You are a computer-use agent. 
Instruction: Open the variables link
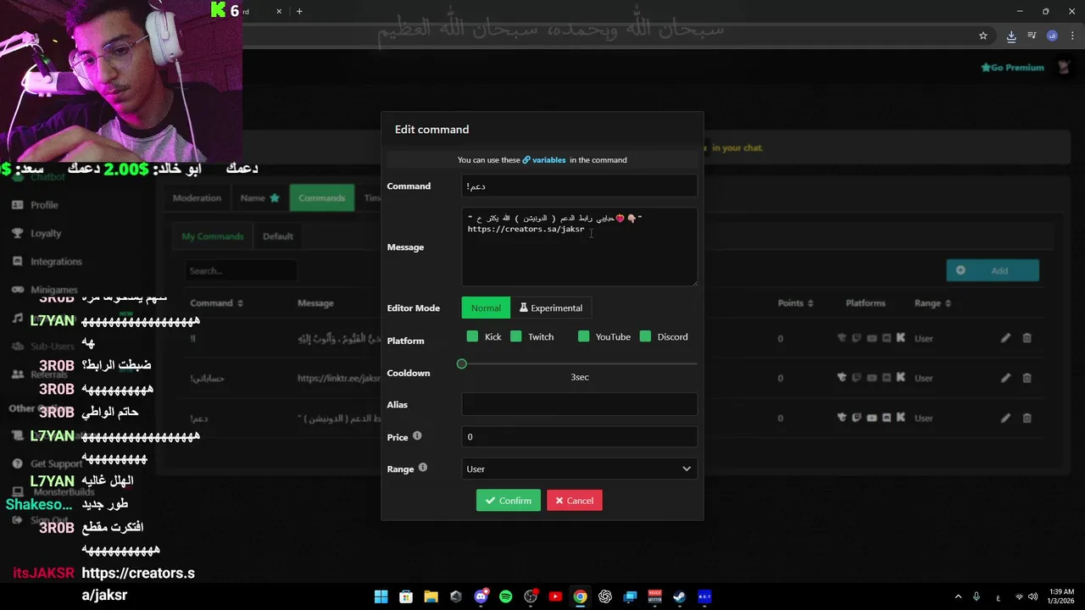pyautogui.click(x=544, y=160)
